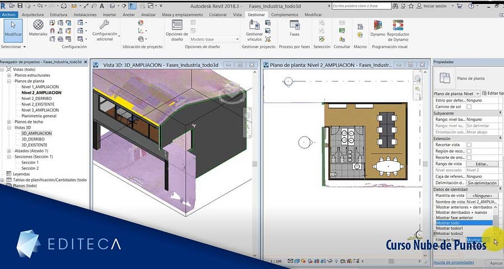The image size is (504, 269).
Task: Open Opciones de diseño tool
Action: tap(177, 31)
